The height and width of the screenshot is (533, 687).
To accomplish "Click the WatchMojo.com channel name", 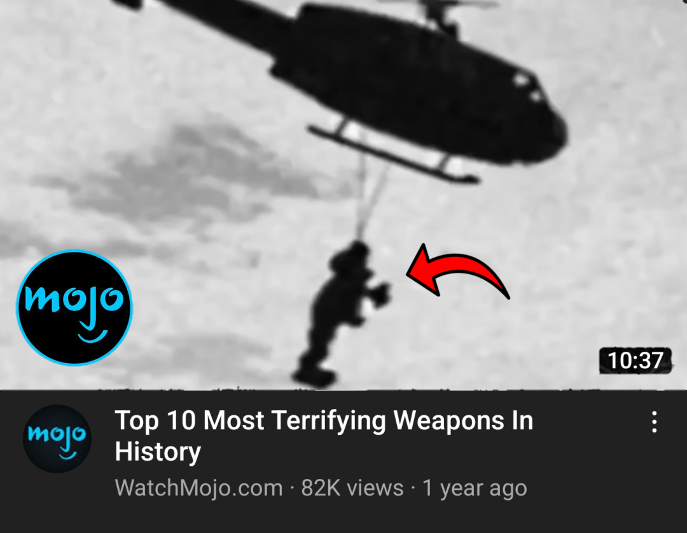I will (x=199, y=487).
